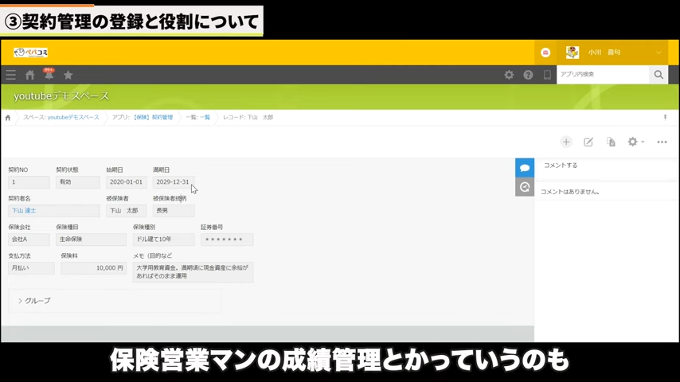The height and width of the screenshot is (382, 680).
Task: Go to portal via home icon in toolbar
Action: coord(30,75)
